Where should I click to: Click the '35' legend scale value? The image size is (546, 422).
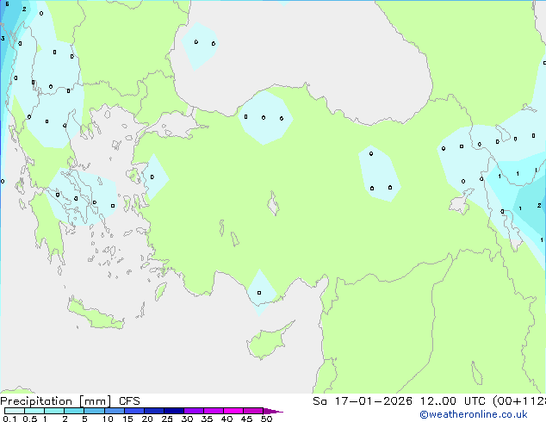[207, 419]
